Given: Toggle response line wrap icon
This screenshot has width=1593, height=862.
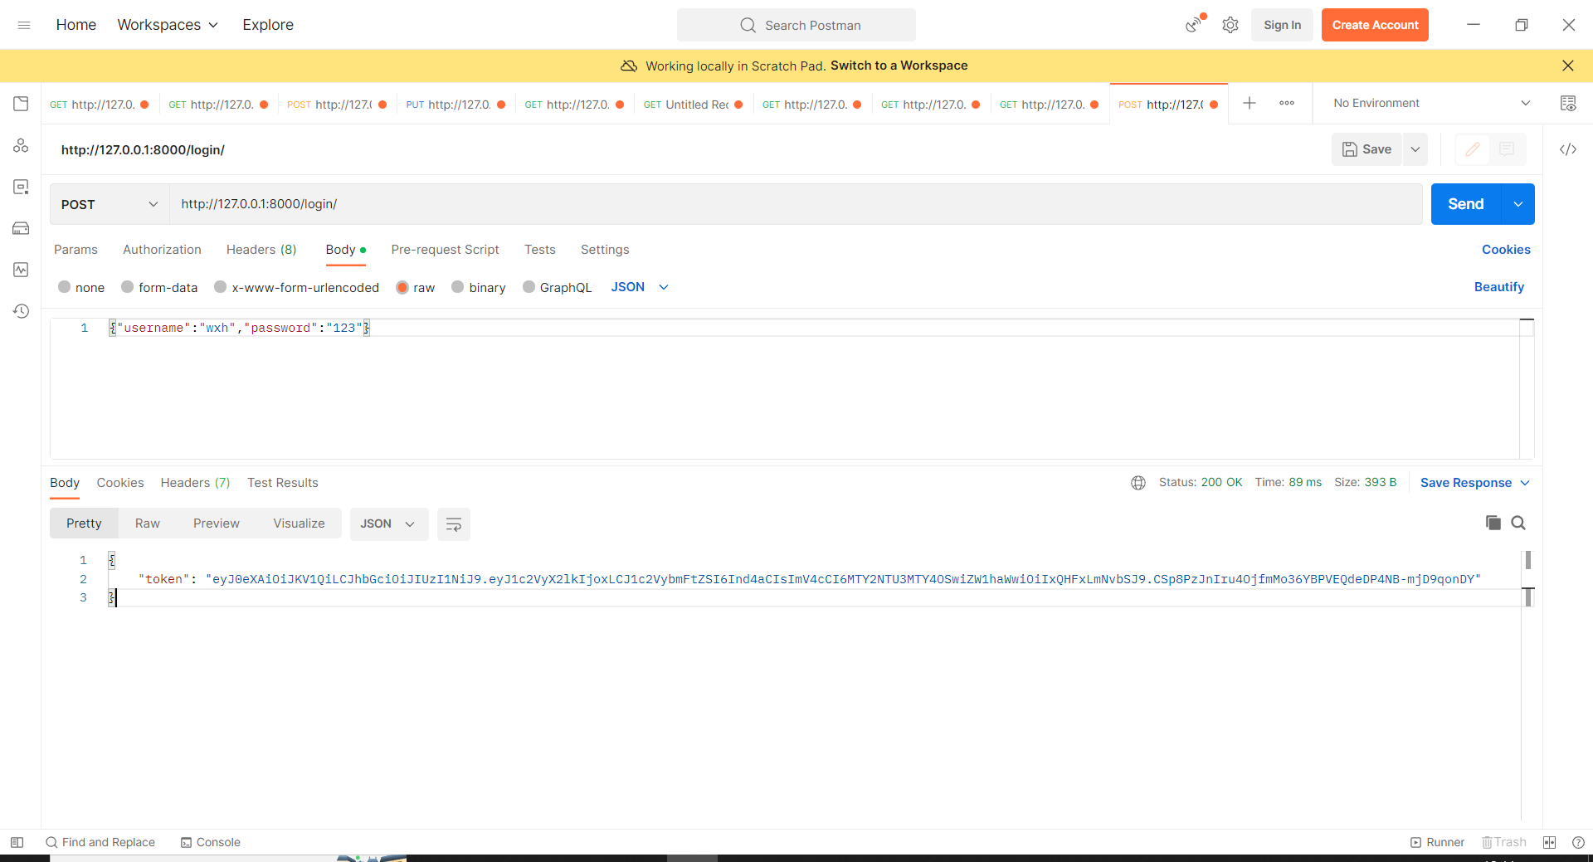Looking at the screenshot, I should [x=454, y=524].
